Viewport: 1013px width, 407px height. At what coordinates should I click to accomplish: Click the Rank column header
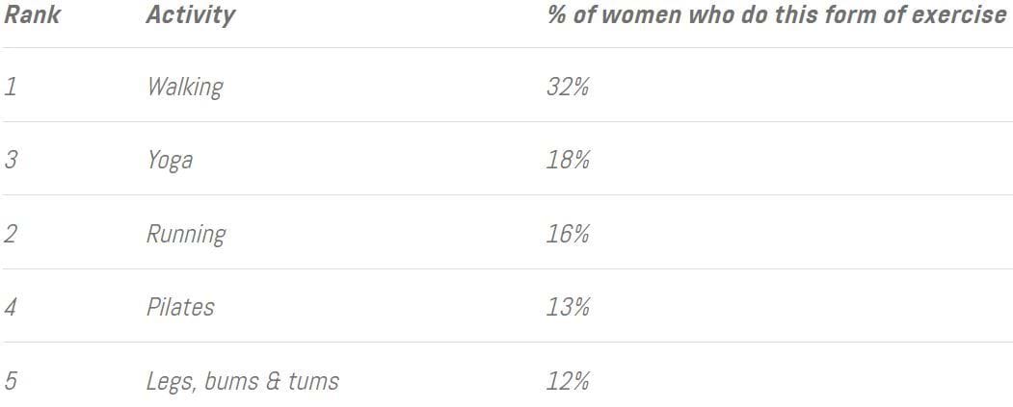pyautogui.click(x=33, y=14)
